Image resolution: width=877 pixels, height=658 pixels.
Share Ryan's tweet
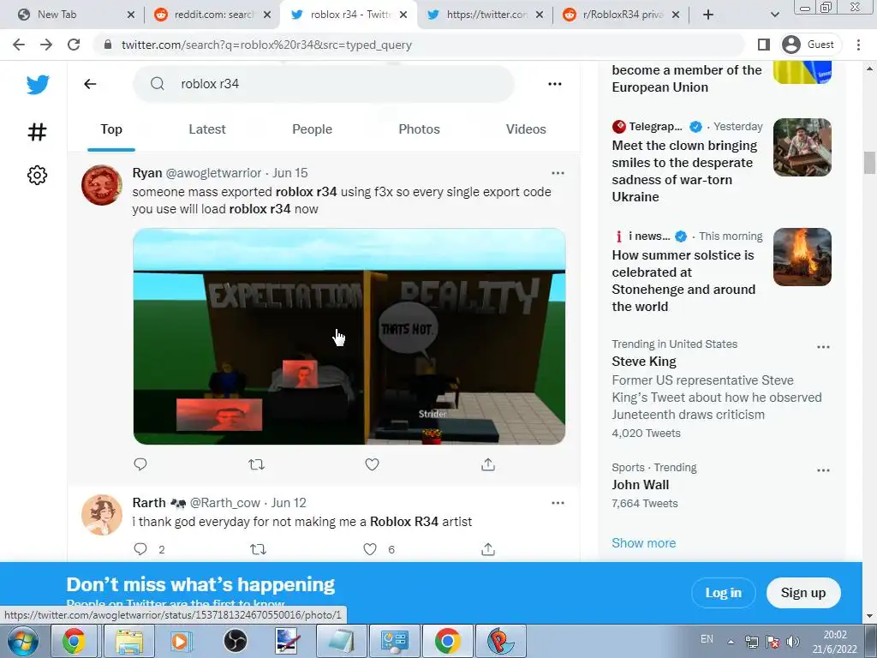coord(487,464)
